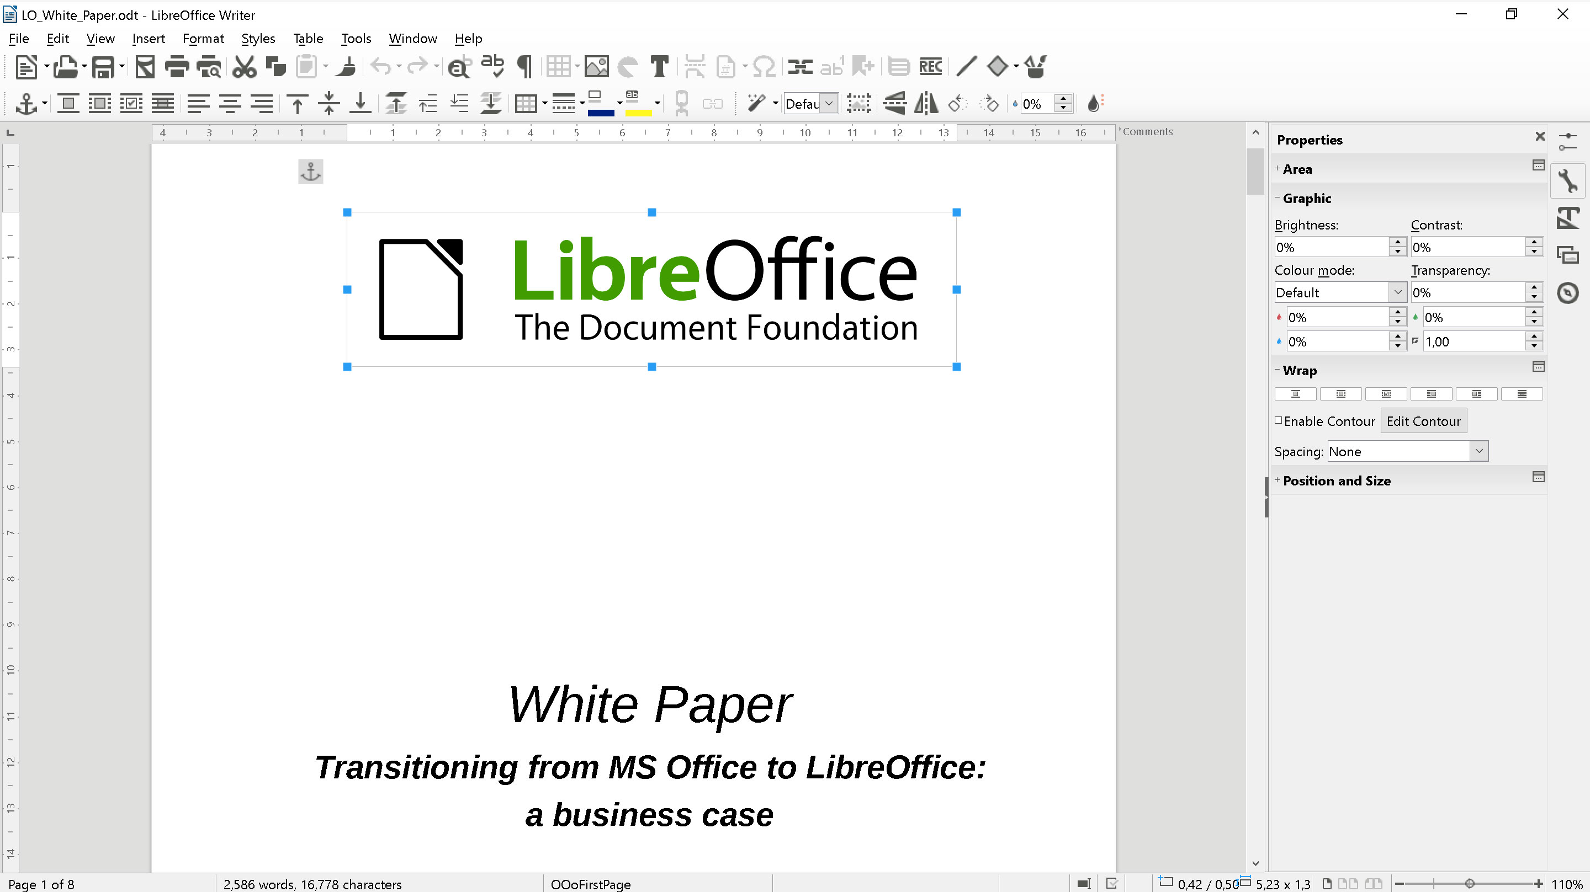Click the Anchor icon in toolbar
This screenshot has height=892, width=1590.
tap(26, 104)
